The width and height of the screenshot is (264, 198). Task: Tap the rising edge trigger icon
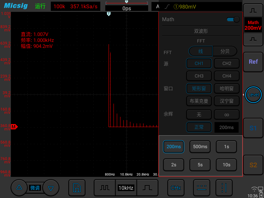167,7
